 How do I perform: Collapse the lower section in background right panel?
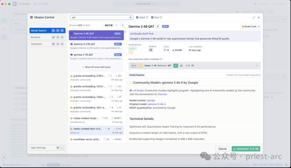point(284,76)
